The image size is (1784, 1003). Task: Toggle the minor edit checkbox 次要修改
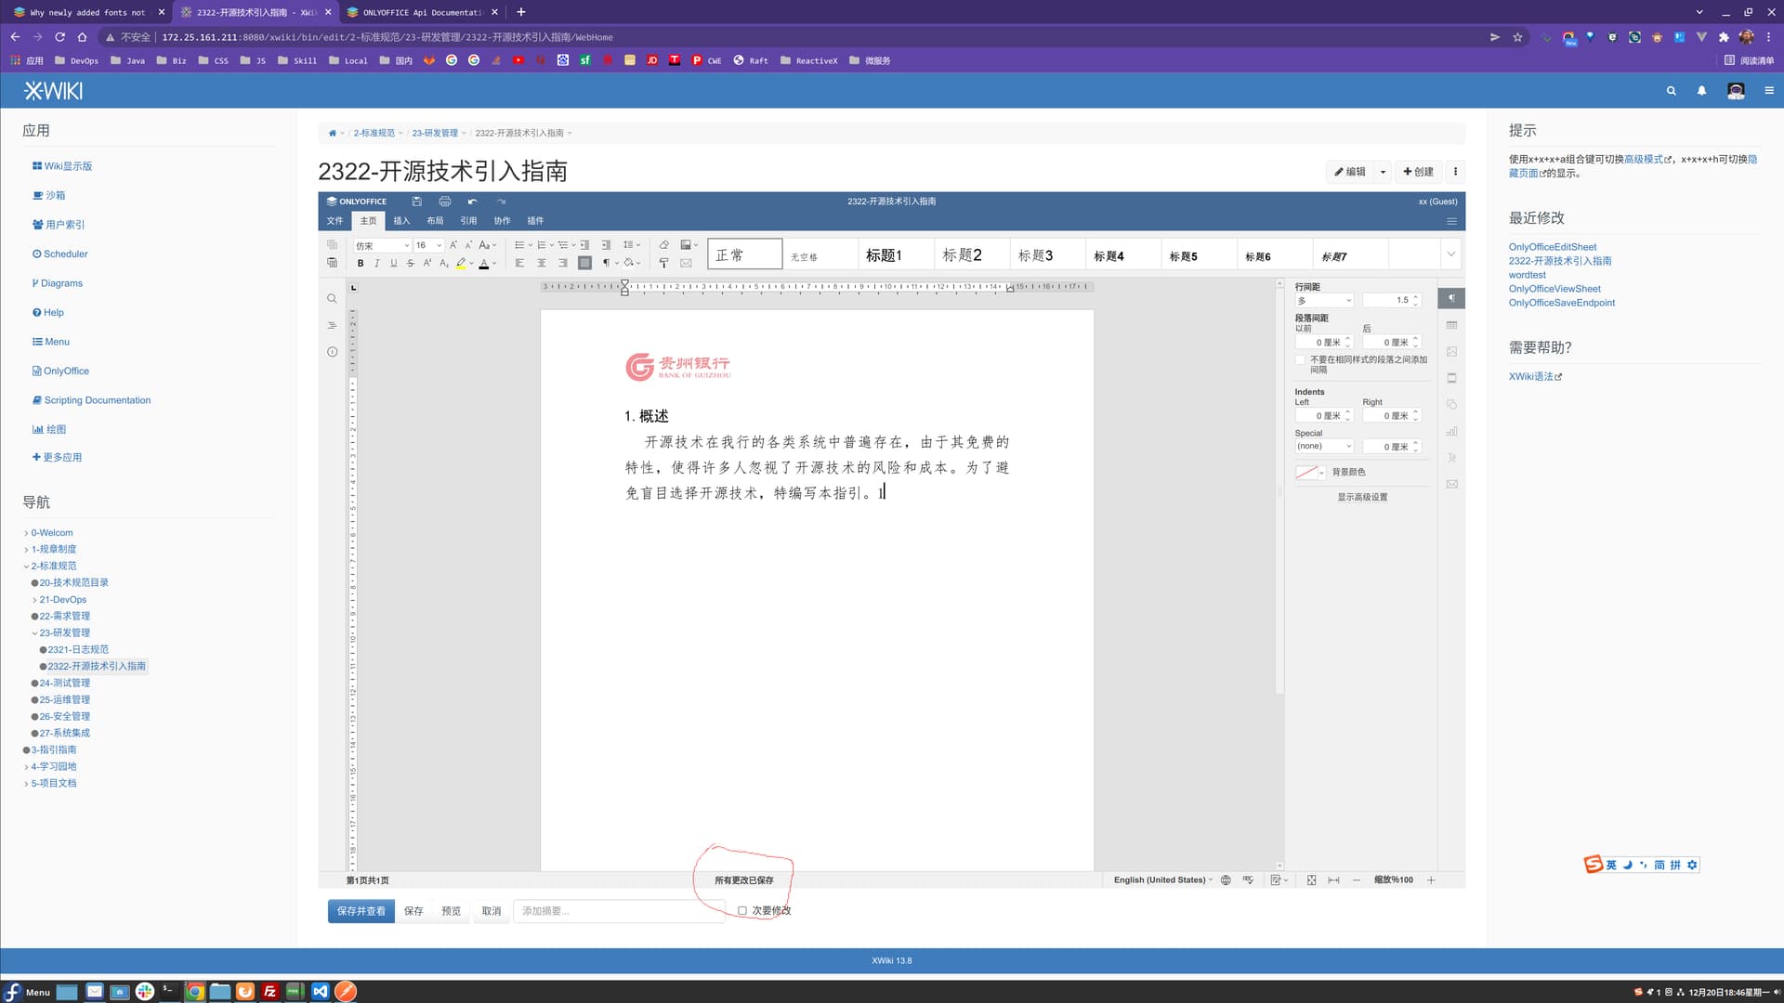click(x=742, y=911)
